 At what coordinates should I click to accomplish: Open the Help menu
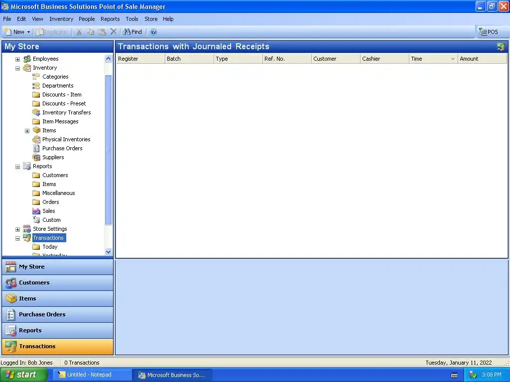pyautogui.click(x=168, y=19)
